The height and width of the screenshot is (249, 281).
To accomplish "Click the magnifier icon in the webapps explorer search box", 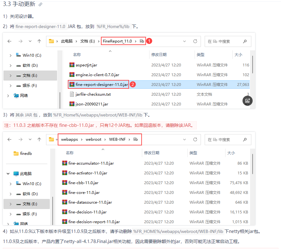I will (245, 139).
